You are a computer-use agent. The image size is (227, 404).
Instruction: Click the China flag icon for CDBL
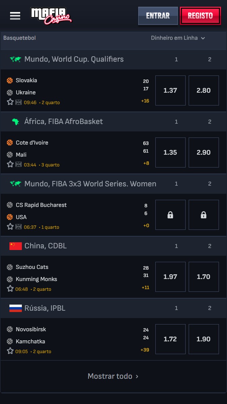click(16, 246)
